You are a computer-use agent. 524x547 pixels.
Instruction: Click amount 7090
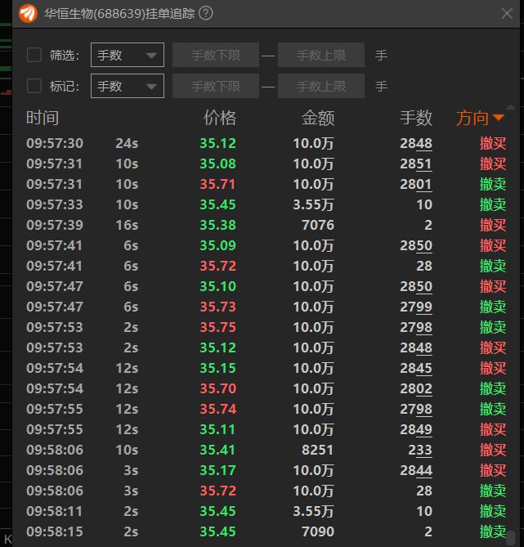coord(318,532)
